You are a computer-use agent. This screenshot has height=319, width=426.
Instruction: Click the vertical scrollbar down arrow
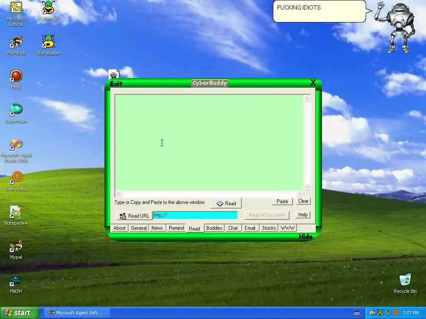tap(307, 186)
